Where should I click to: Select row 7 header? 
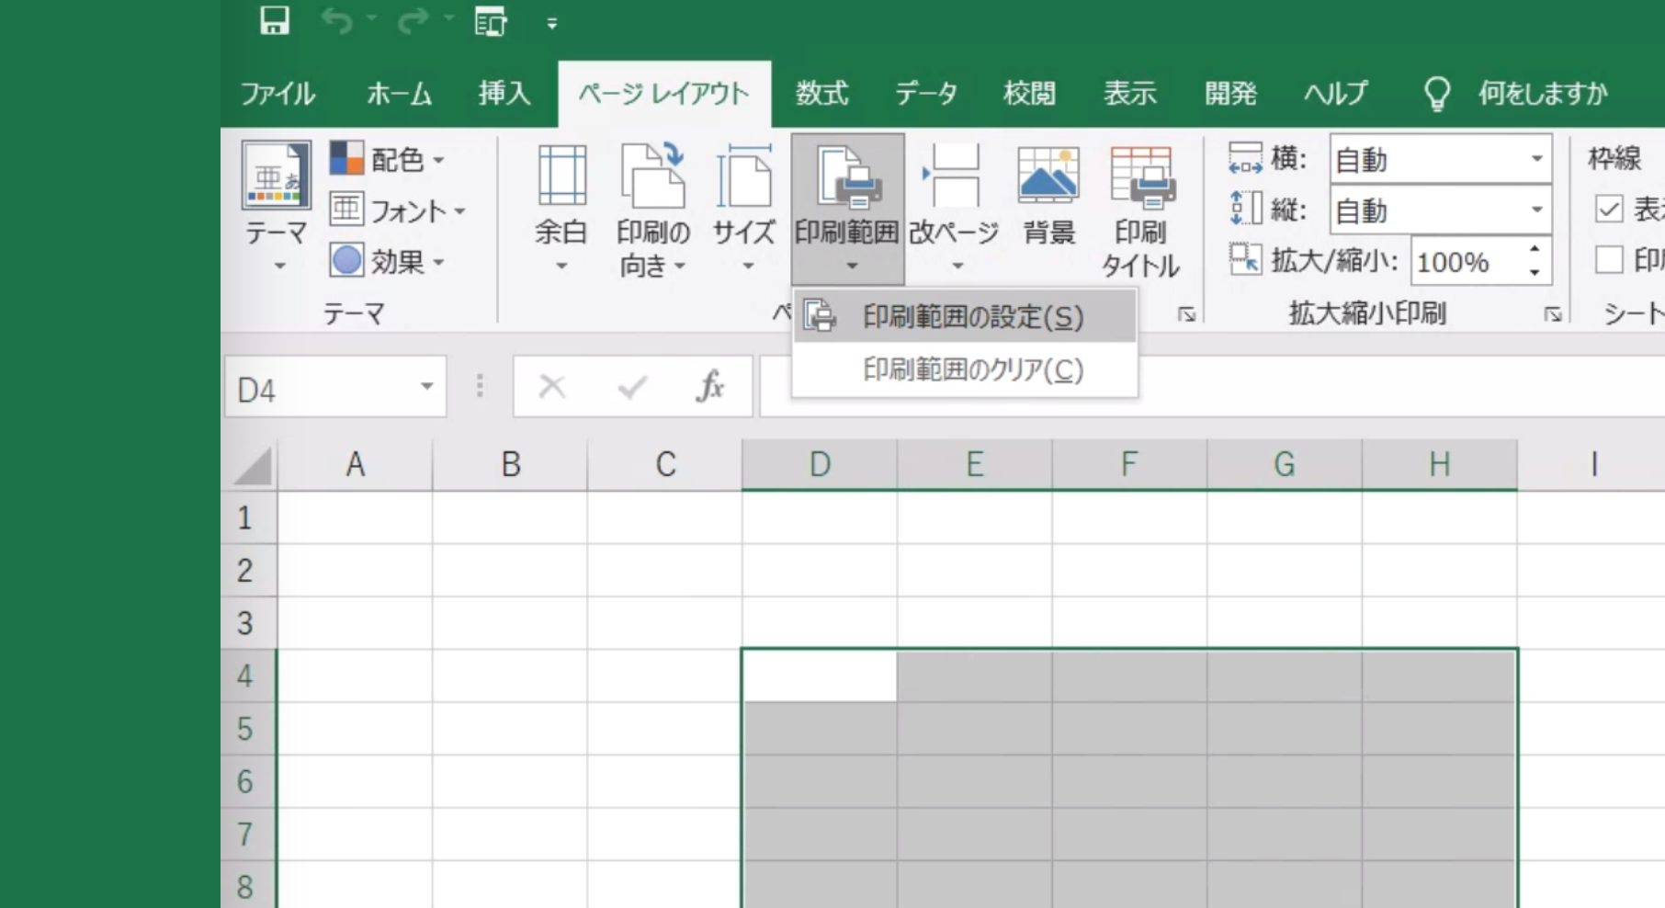coord(248,834)
